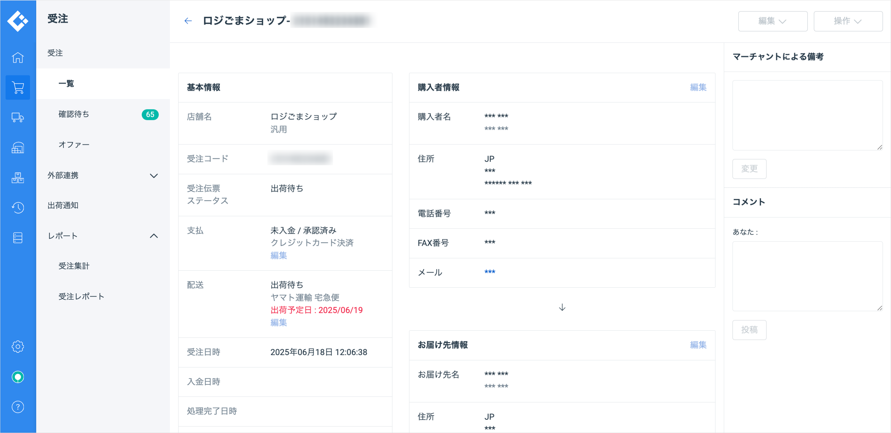This screenshot has width=891, height=433.
Task: Open the help question mark icon
Action: tap(18, 407)
